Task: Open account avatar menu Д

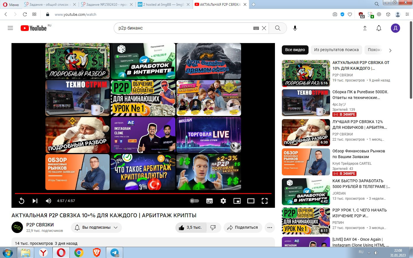Action: [x=395, y=28]
